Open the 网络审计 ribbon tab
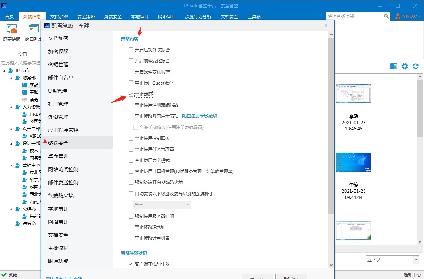Viewport: 424px width, 279px height. pos(167,16)
